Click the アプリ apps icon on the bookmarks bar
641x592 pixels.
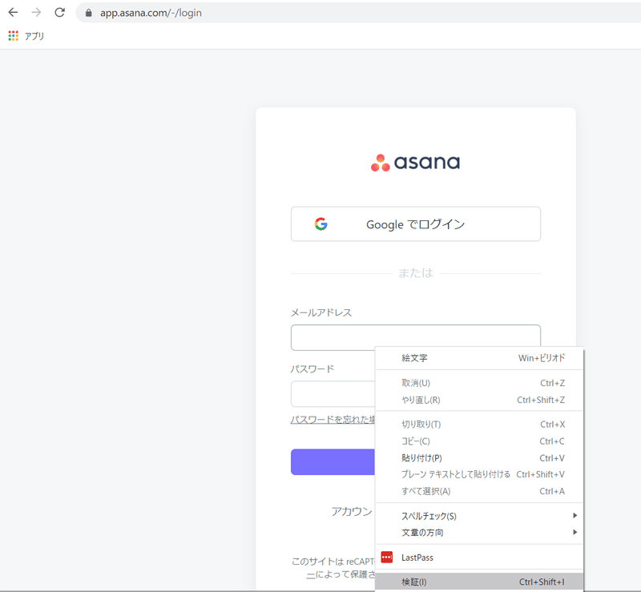(12, 35)
